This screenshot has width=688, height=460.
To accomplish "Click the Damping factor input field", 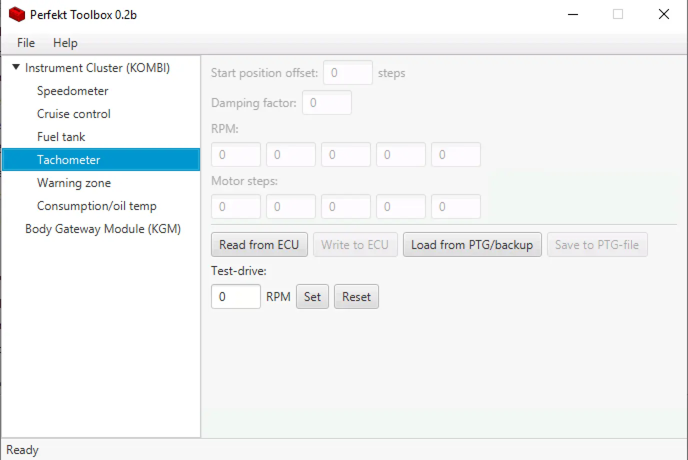I will click(326, 103).
